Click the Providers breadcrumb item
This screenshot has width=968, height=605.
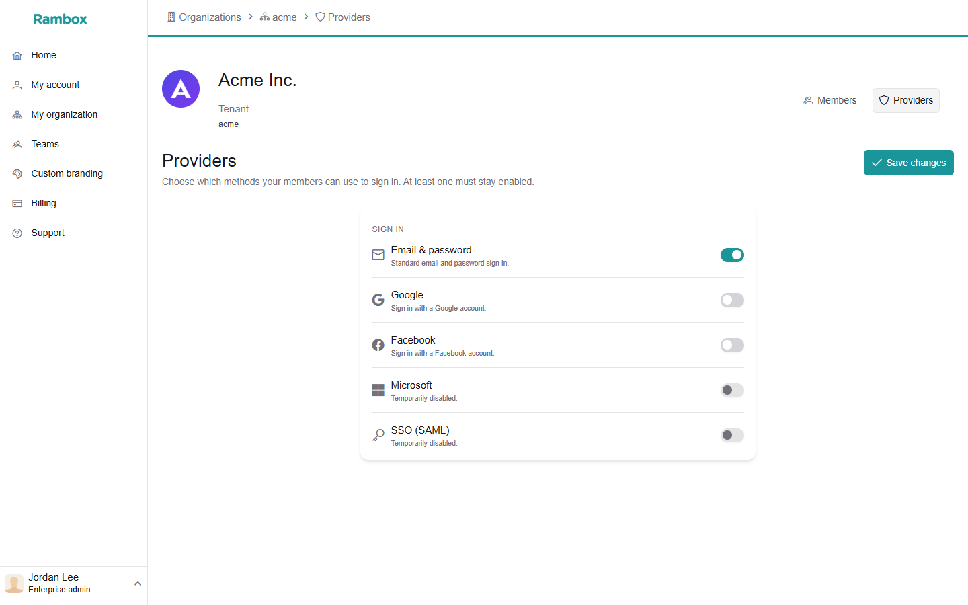[343, 17]
